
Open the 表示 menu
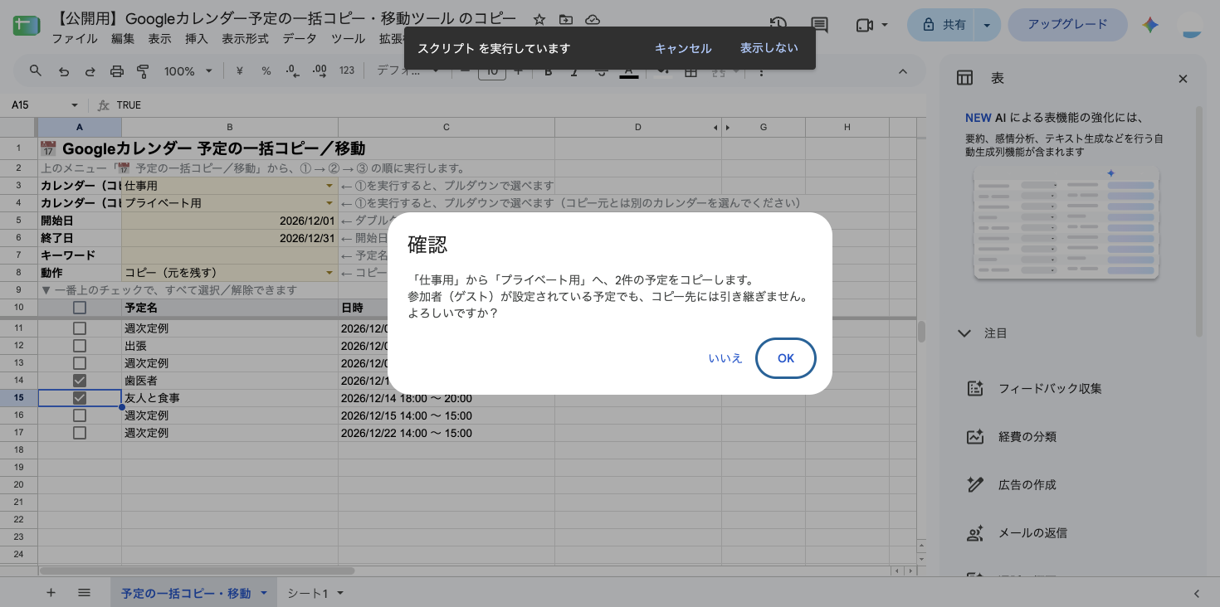tap(159, 38)
